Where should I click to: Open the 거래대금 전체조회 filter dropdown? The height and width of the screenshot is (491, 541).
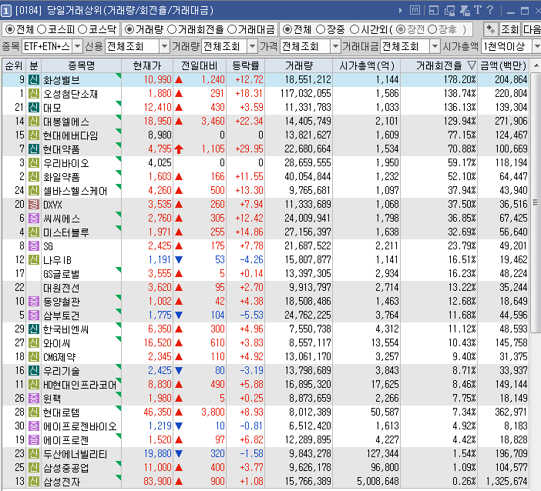[x=435, y=46]
